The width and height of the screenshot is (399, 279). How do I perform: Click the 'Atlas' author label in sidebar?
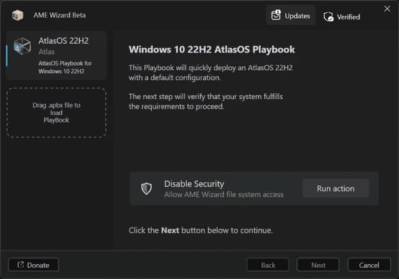(x=47, y=52)
